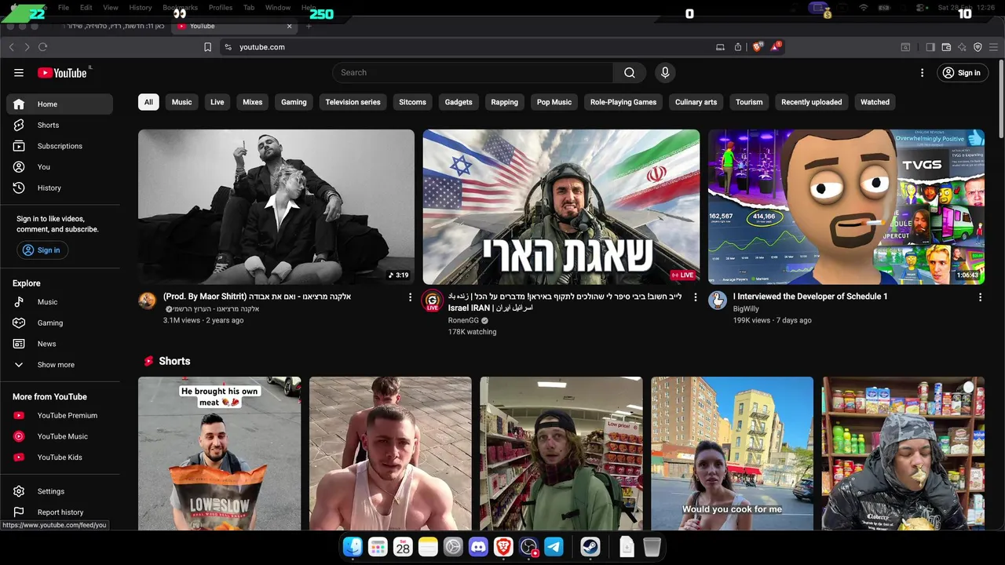Screen dimensions: 1005x565
Task: Open Discord from the dock
Action: (x=478, y=547)
